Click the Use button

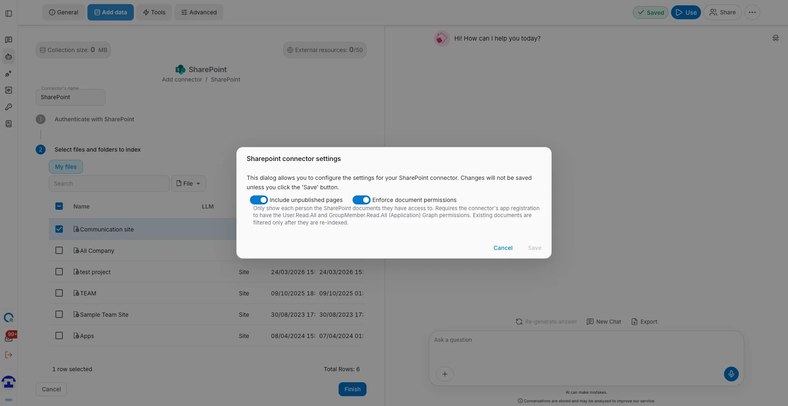pyautogui.click(x=686, y=12)
